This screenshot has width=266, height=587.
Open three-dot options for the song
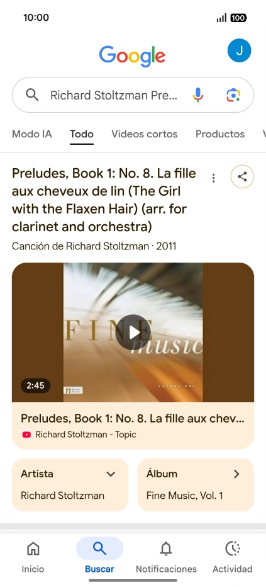[x=213, y=178]
